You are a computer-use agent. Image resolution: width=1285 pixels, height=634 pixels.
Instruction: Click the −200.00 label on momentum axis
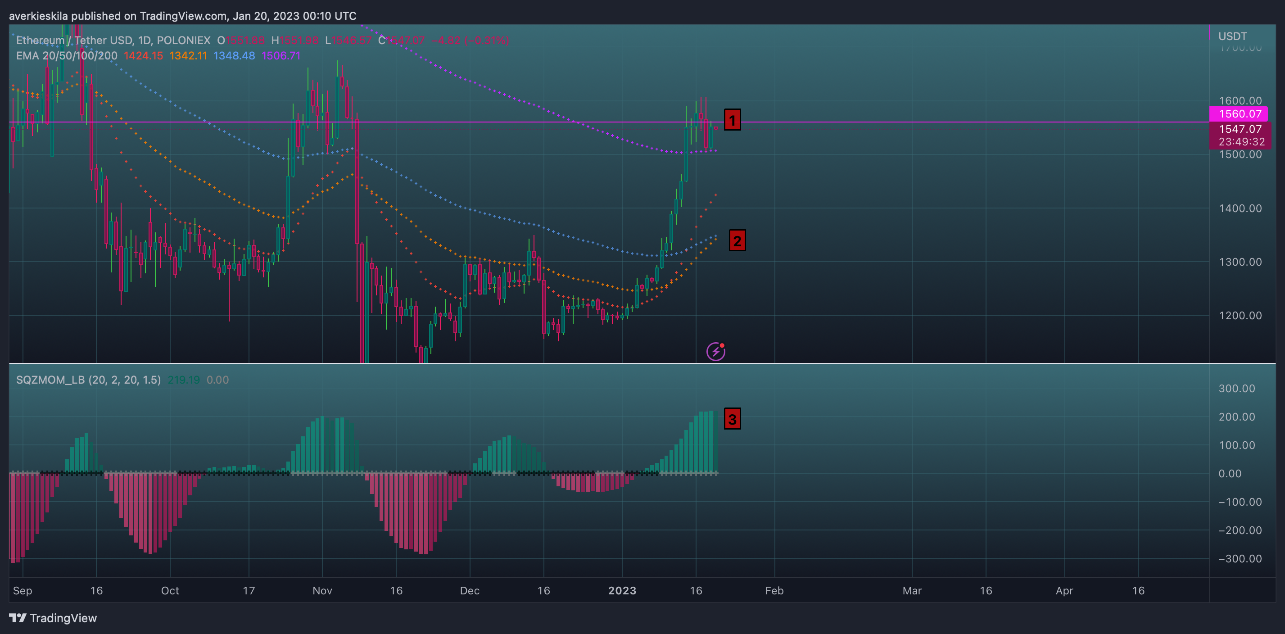(1240, 530)
